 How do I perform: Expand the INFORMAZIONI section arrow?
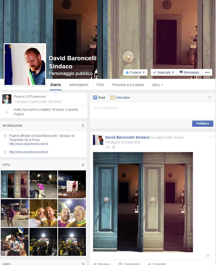[x=83, y=126]
